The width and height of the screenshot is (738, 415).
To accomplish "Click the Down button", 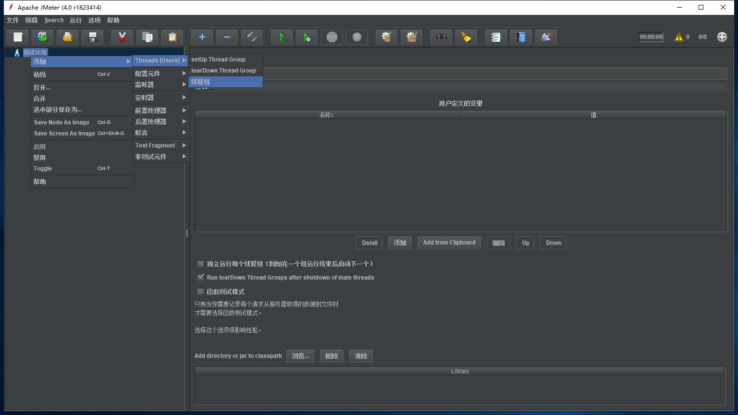I will tap(553, 243).
